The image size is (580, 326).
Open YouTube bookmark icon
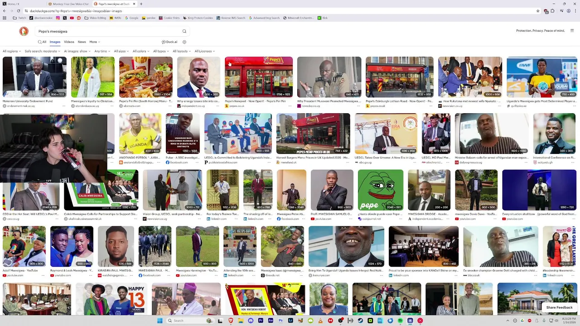(x=72, y=18)
